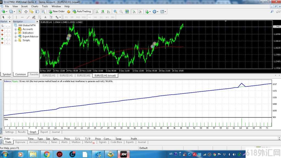Expand the Indicators tree node in Navigator
The image size is (281, 158).
tap(16, 33)
